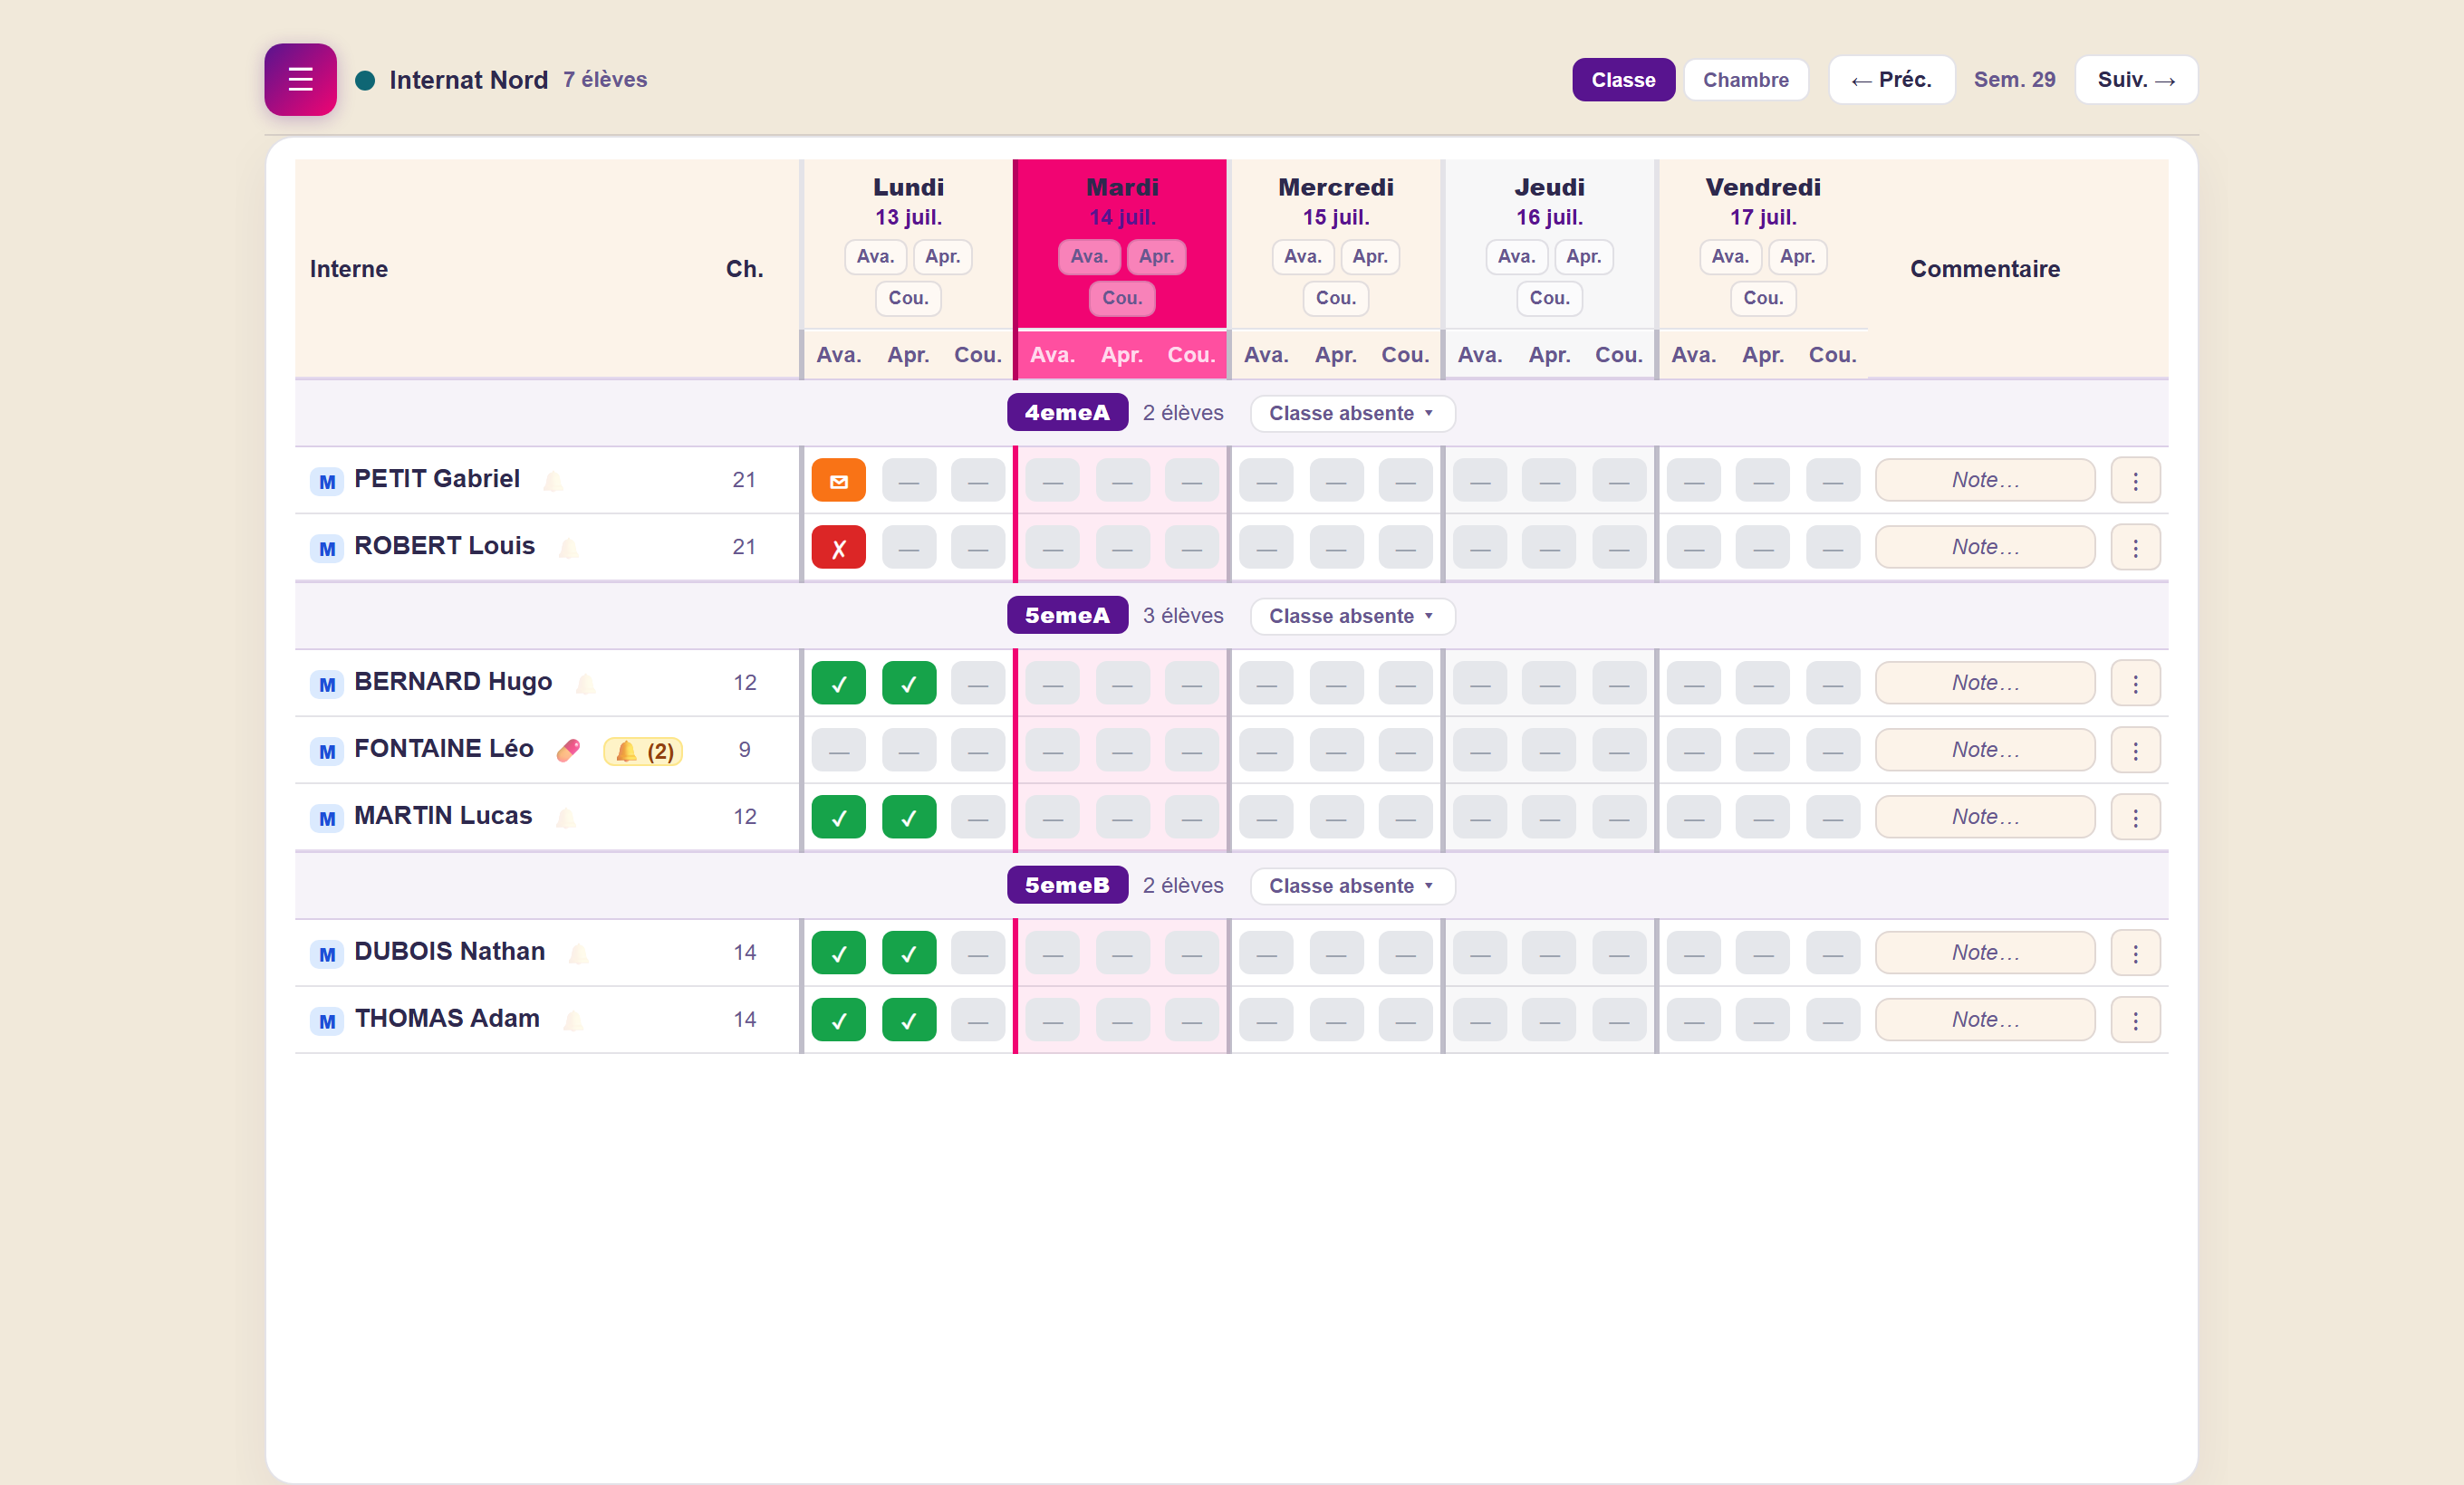Toggle BERNARD Hugo's Monday Ava. green check
The width and height of the screenshot is (2464, 1485).
(838, 684)
